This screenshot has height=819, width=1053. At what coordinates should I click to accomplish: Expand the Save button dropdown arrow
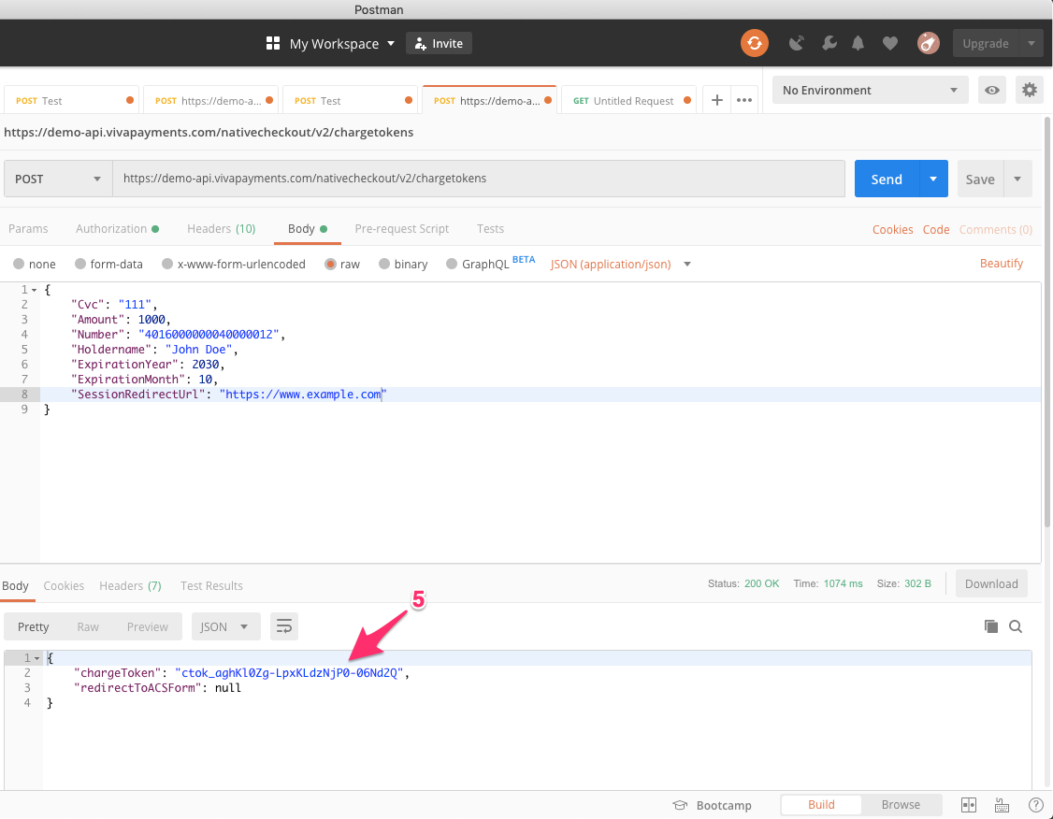(x=1017, y=179)
